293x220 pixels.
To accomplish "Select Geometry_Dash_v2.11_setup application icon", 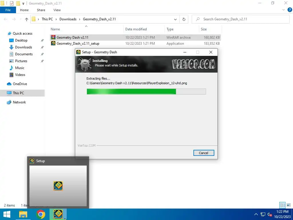I will [53, 44].
